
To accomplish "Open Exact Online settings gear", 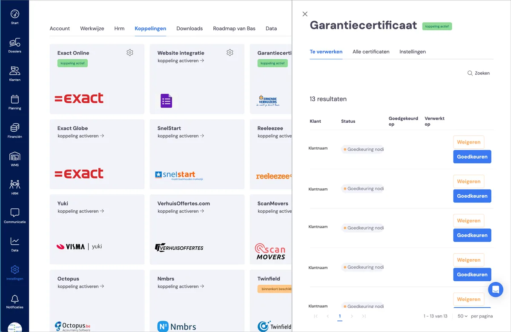I will tap(130, 52).
